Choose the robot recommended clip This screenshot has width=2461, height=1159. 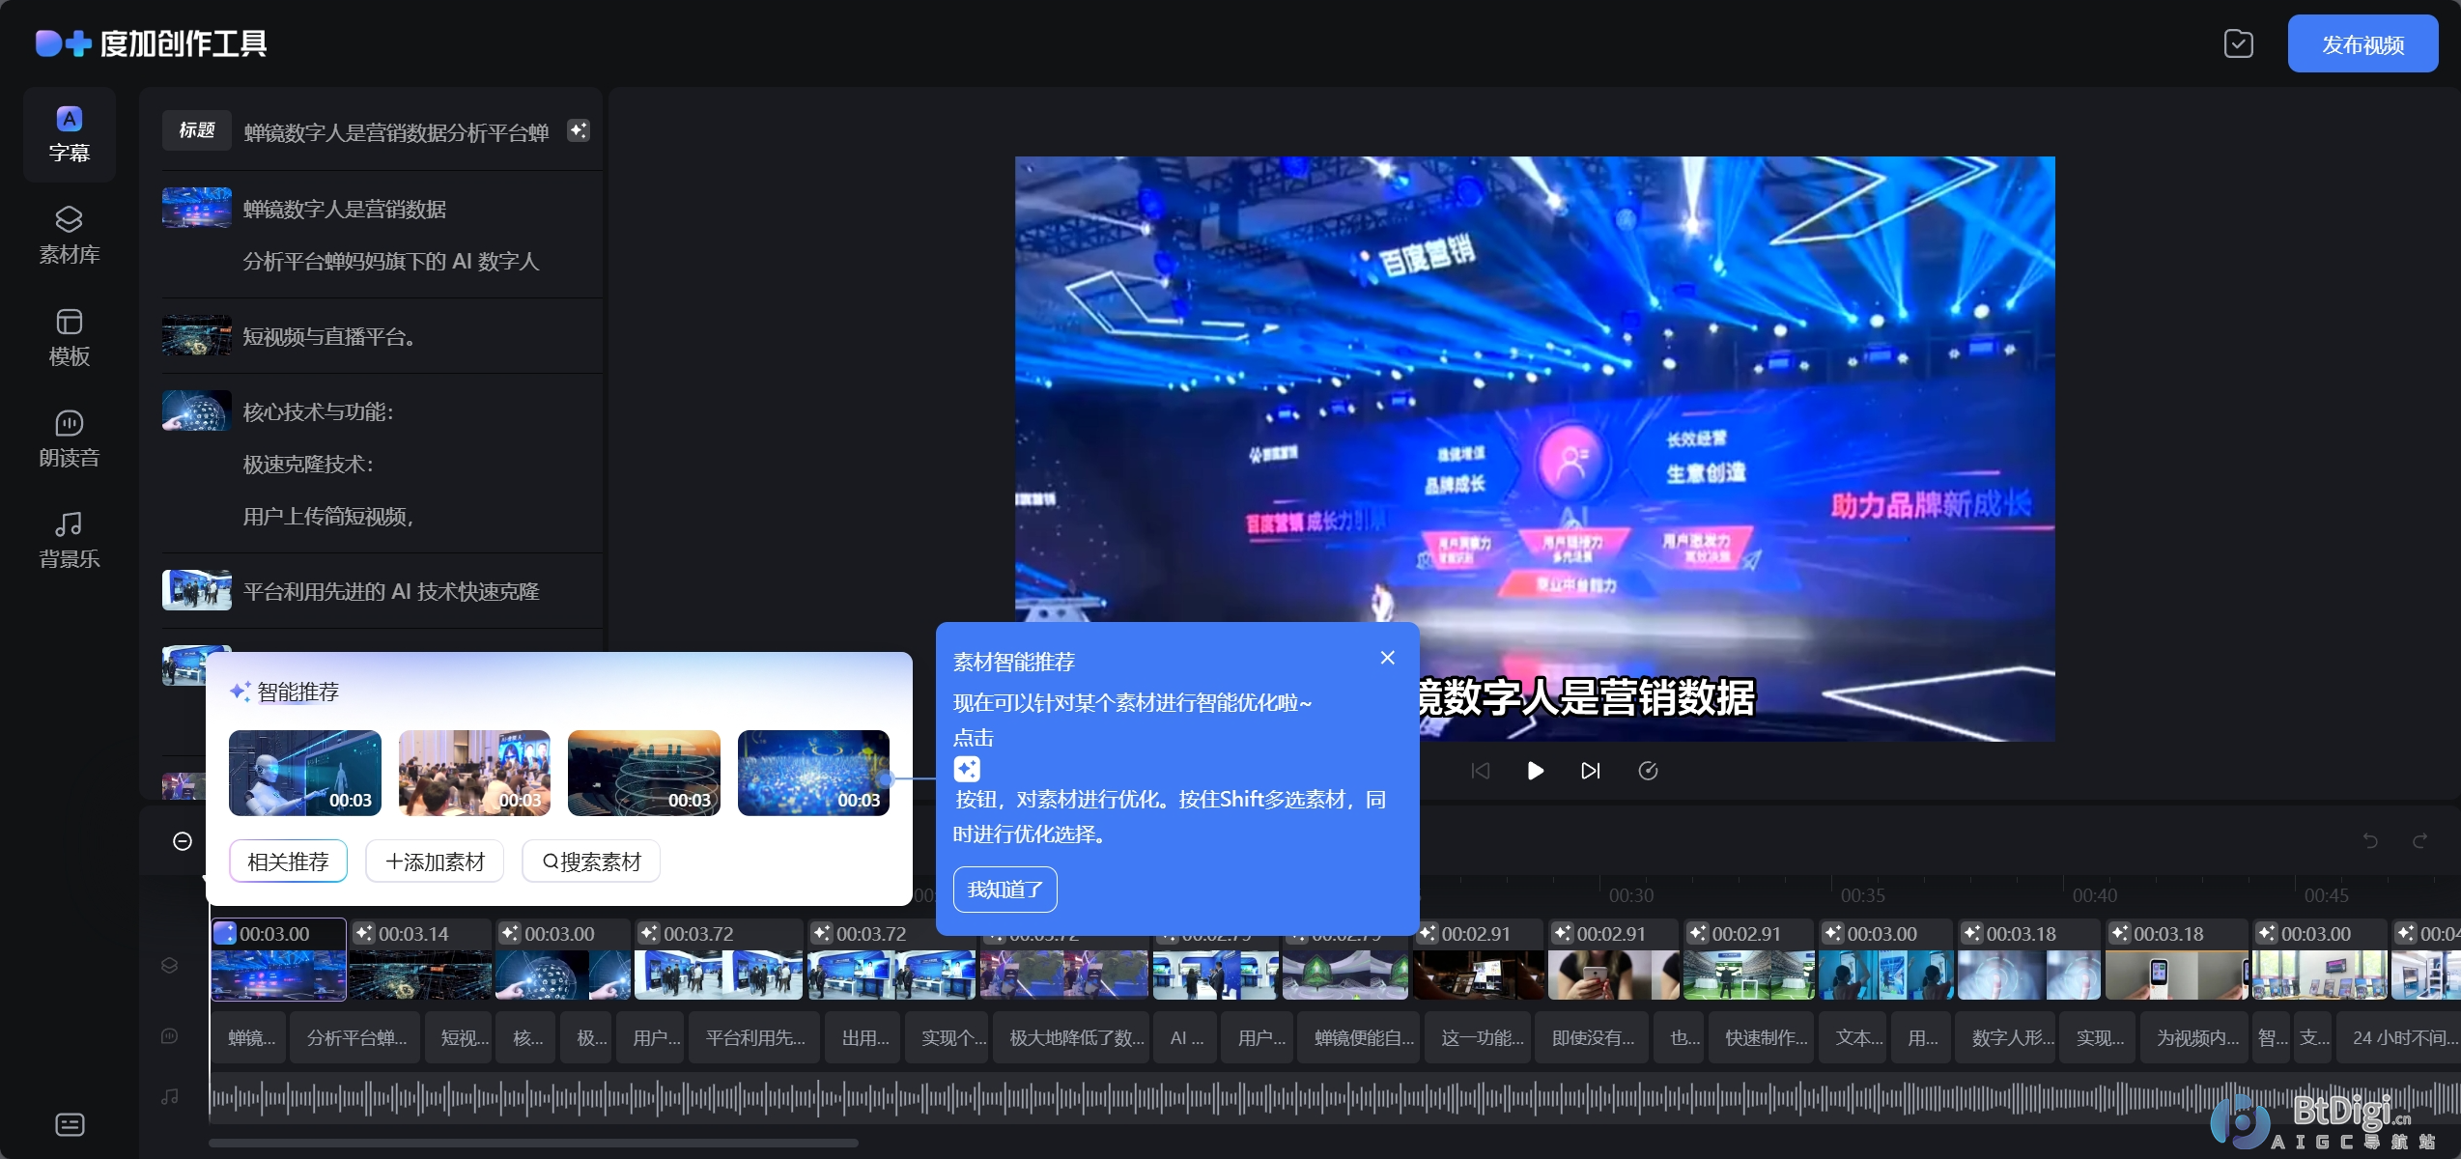pos(305,773)
